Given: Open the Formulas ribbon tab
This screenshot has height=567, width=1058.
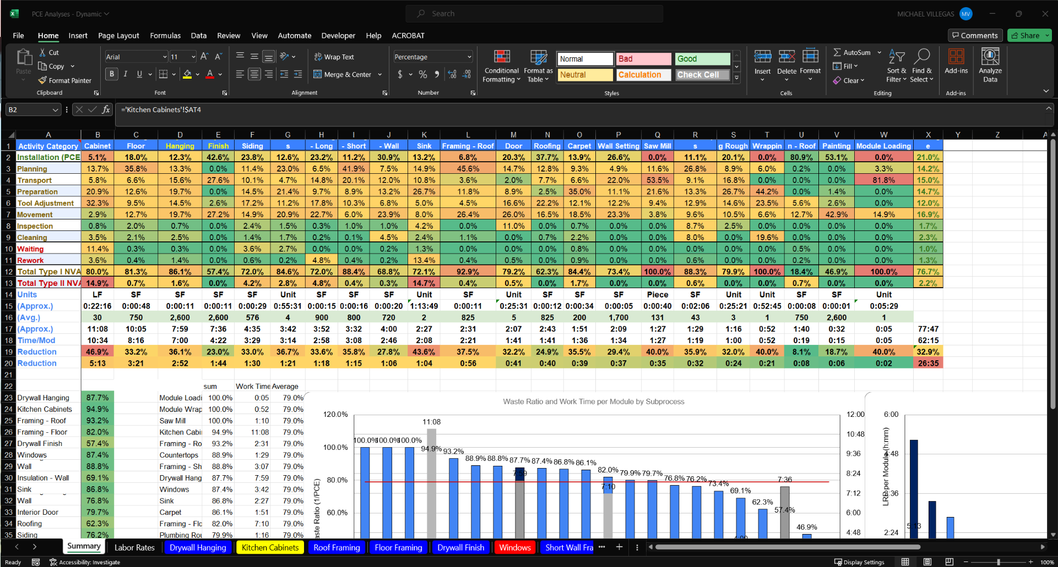Looking at the screenshot, I should (x=165, y=35).
